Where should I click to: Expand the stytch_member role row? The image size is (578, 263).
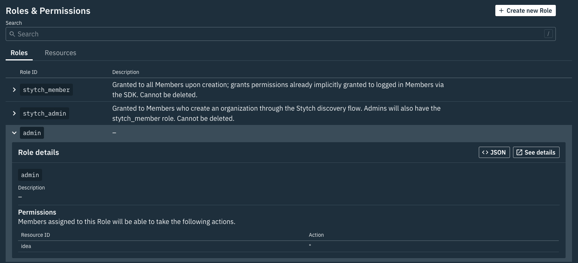tap(14, 90)
